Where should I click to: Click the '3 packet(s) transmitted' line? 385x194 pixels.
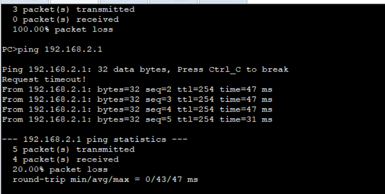pos(73,9)
